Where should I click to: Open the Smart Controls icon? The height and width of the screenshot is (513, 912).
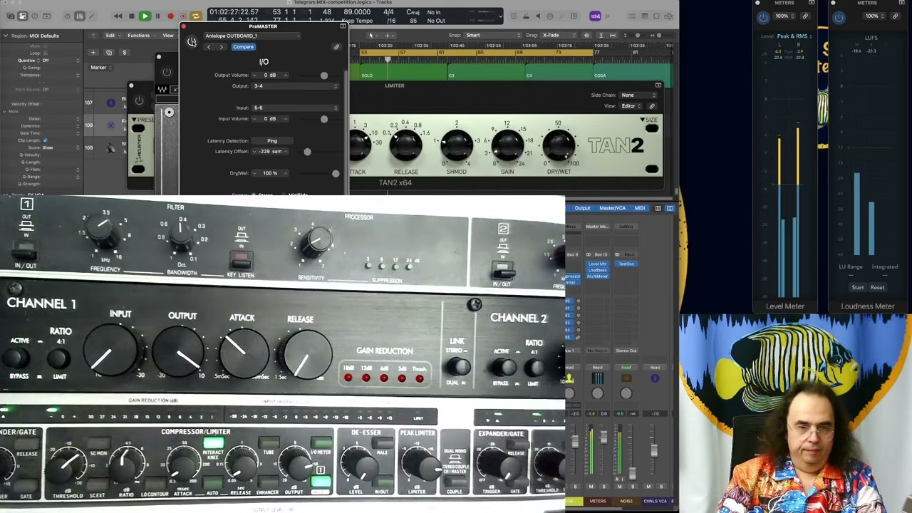pyautogui.click(x=67, y=16)
